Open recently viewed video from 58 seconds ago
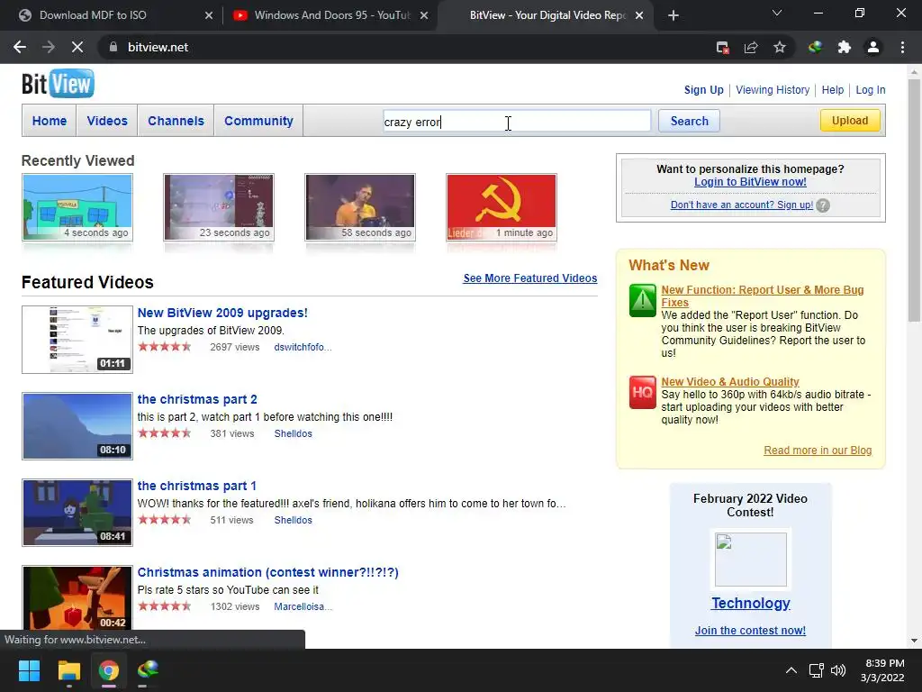 coord(360,208)
